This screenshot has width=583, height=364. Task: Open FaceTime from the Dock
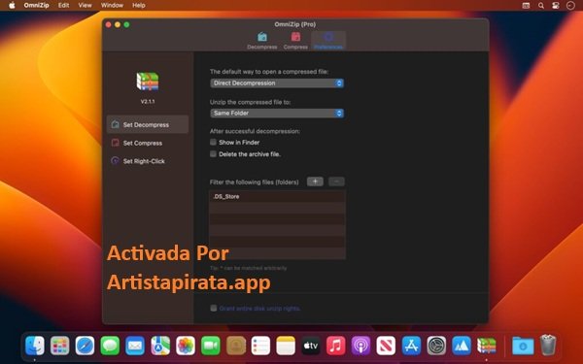pyautogui.click(x=211, y=346)
